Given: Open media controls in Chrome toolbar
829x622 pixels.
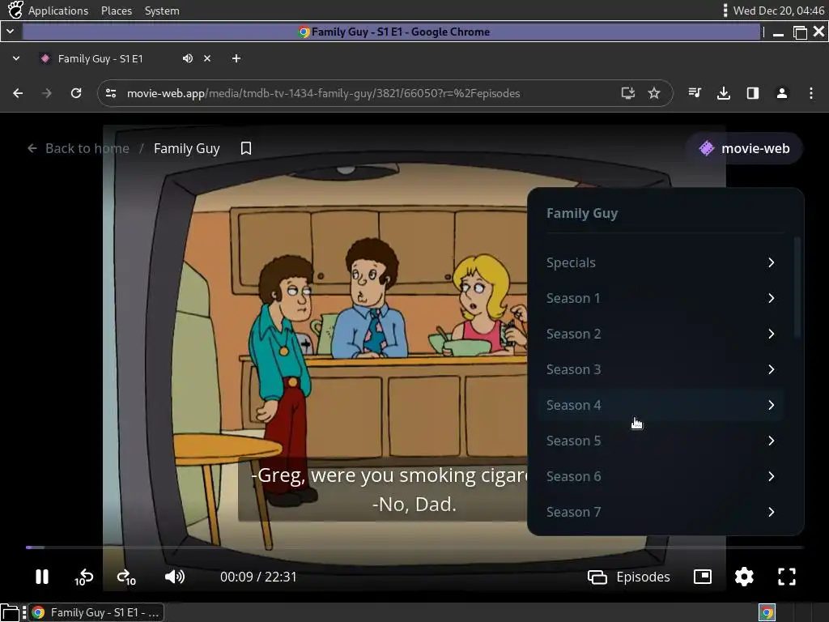Looking at the screenshot, I should pos(695,93).
